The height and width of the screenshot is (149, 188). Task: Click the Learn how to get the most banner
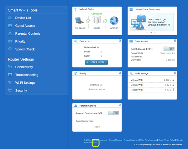(x=152, y=22)
